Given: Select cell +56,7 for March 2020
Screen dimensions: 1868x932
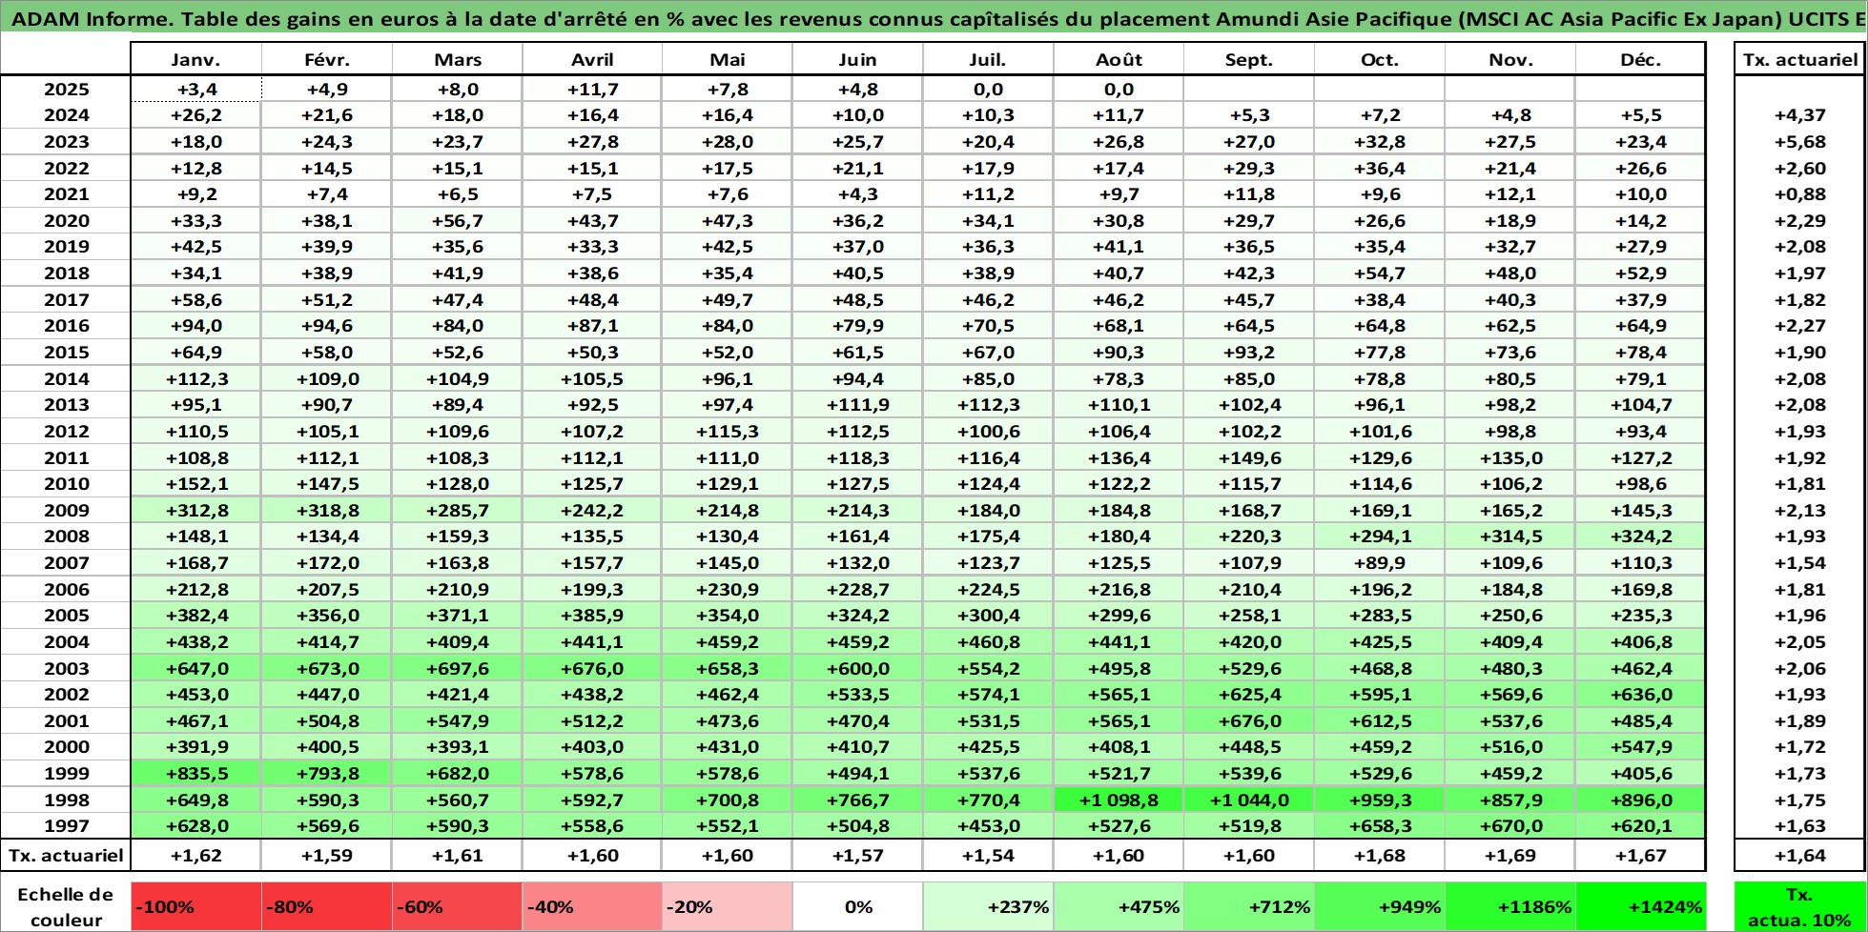Looking at the screenshot, I should coord(458,221).
